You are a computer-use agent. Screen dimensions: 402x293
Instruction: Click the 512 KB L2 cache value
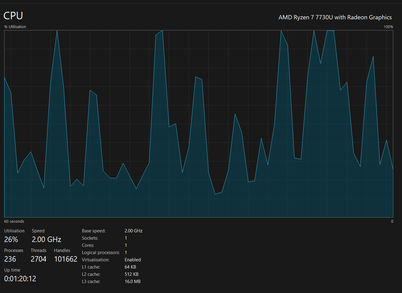(x=132, y=274)
